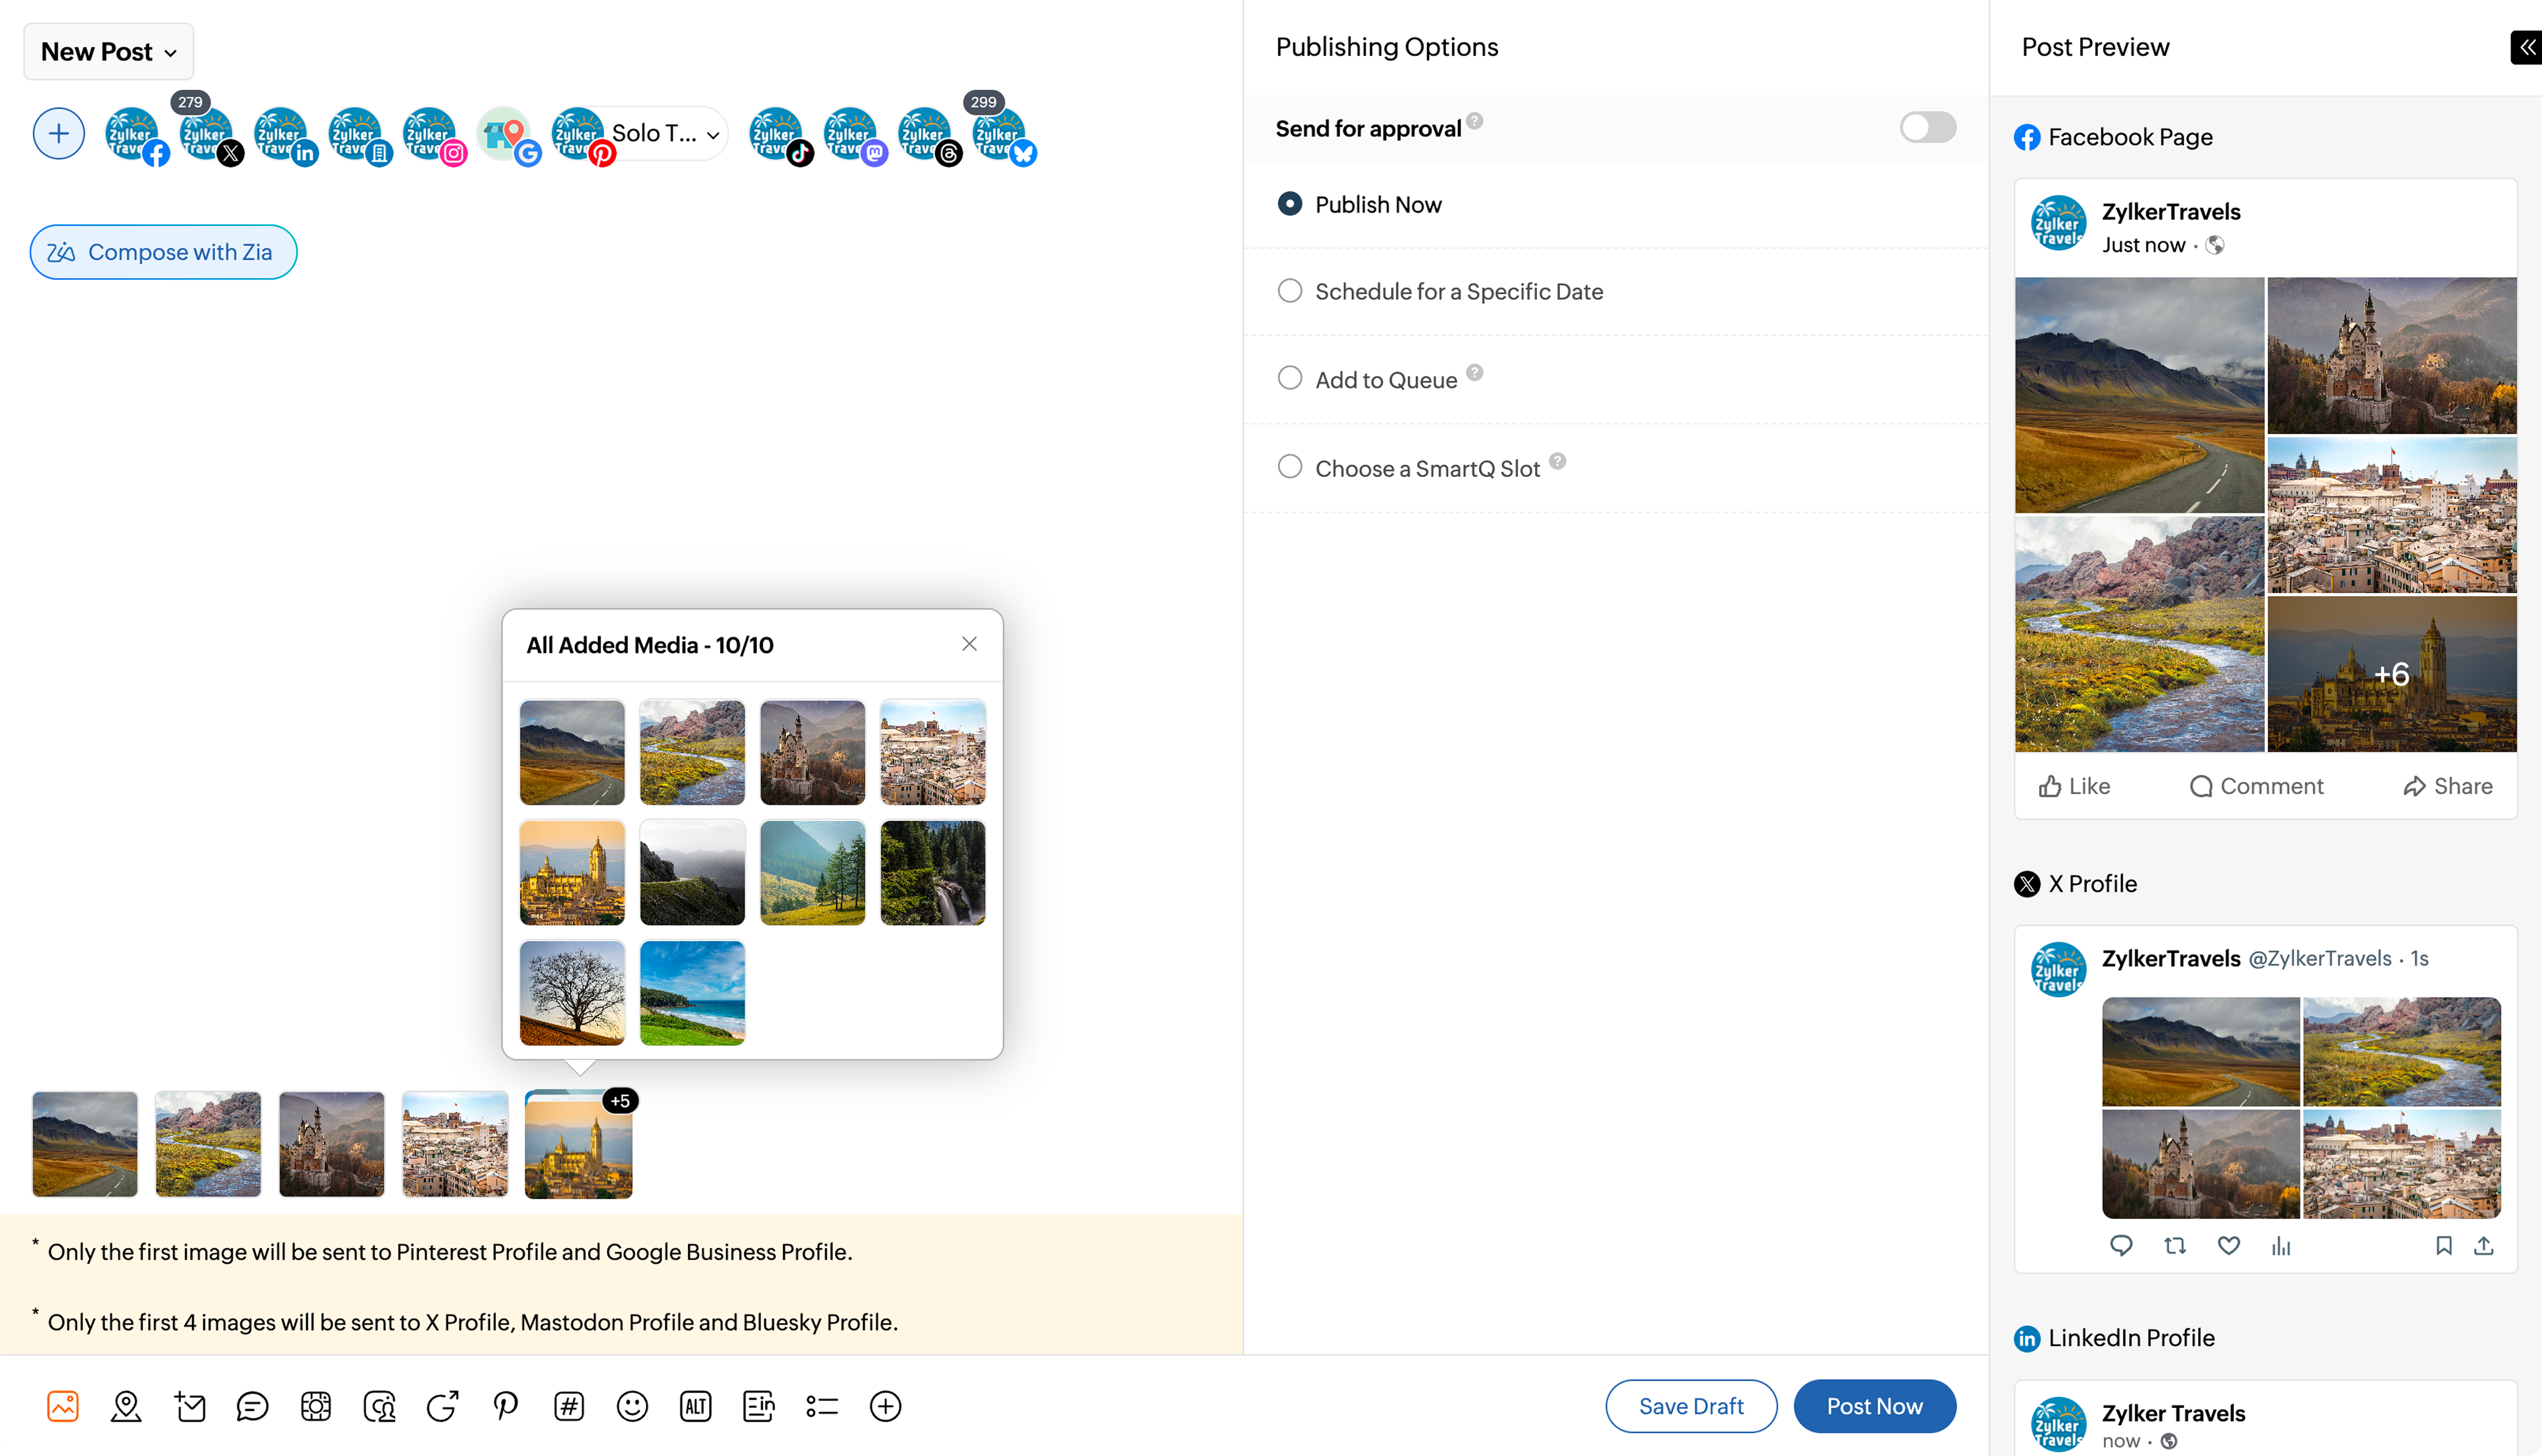The height and width of the screenshot is (1456, 2542).
Task: Click the ALT text icon
Action: (x=695, y=1406)
